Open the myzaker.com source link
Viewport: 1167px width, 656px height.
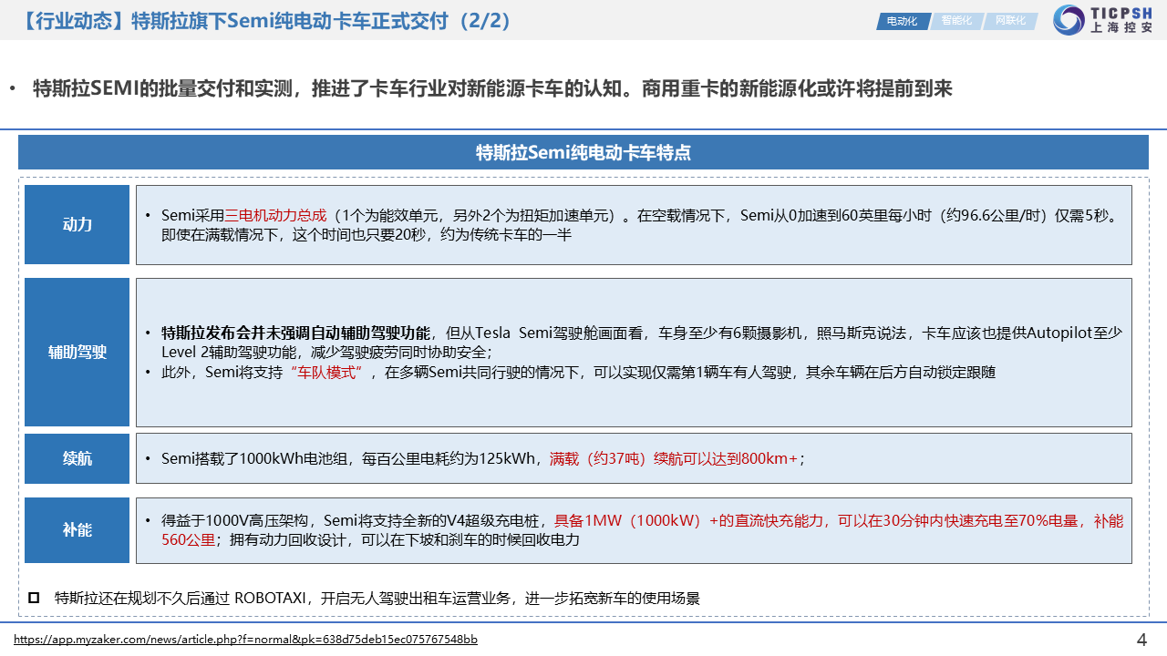(245, 640)
